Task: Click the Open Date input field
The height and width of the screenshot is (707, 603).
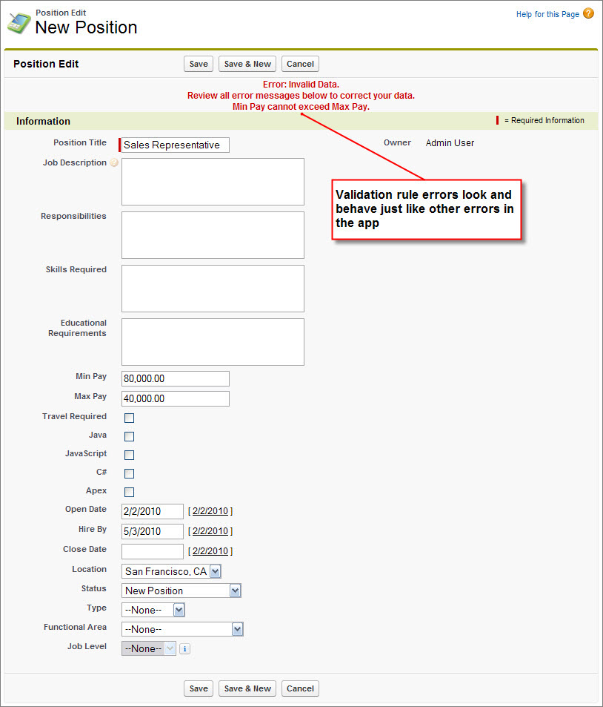Action: (x=153, y=511)
